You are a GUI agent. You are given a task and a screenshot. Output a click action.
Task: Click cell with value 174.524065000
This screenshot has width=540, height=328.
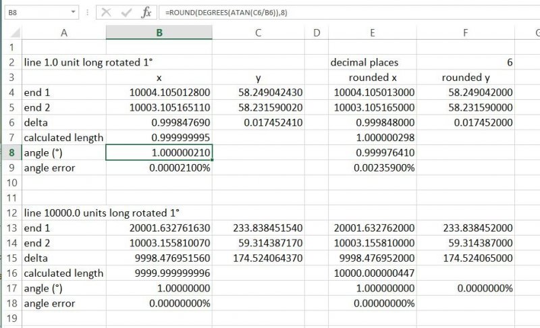click(x=465, y=258)
